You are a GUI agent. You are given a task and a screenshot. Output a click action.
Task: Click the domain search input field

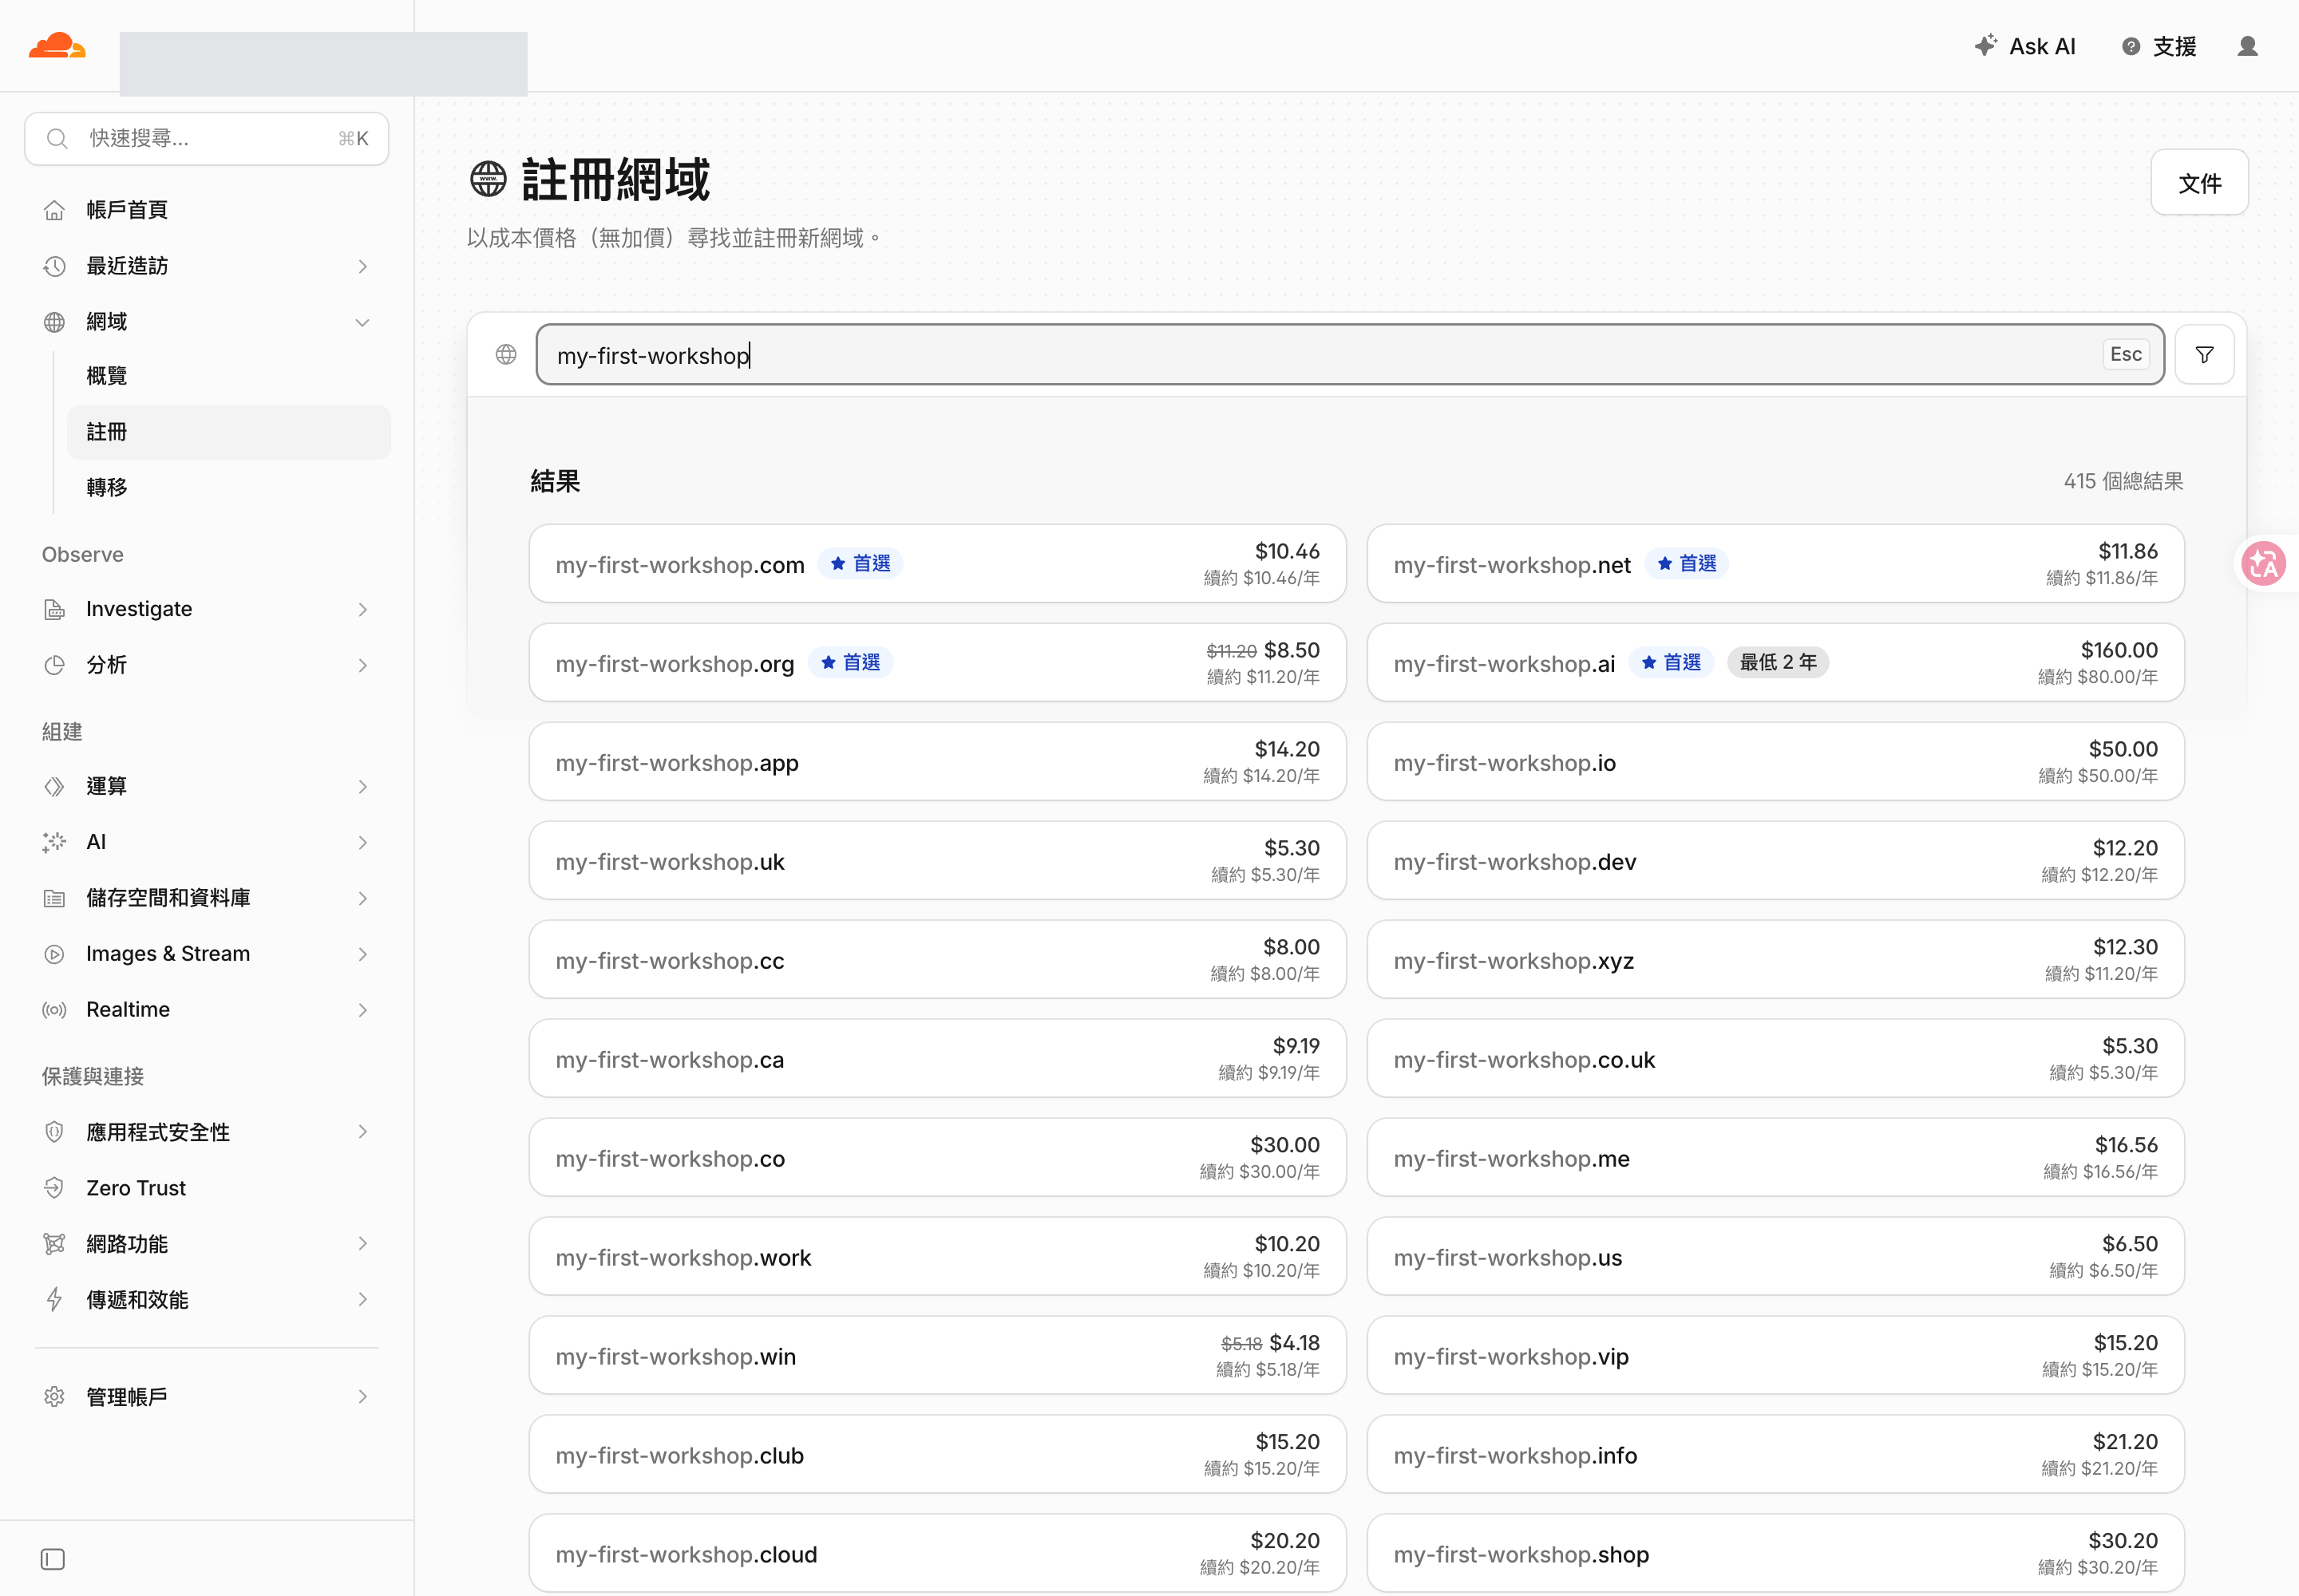[x=1350, y=354]
